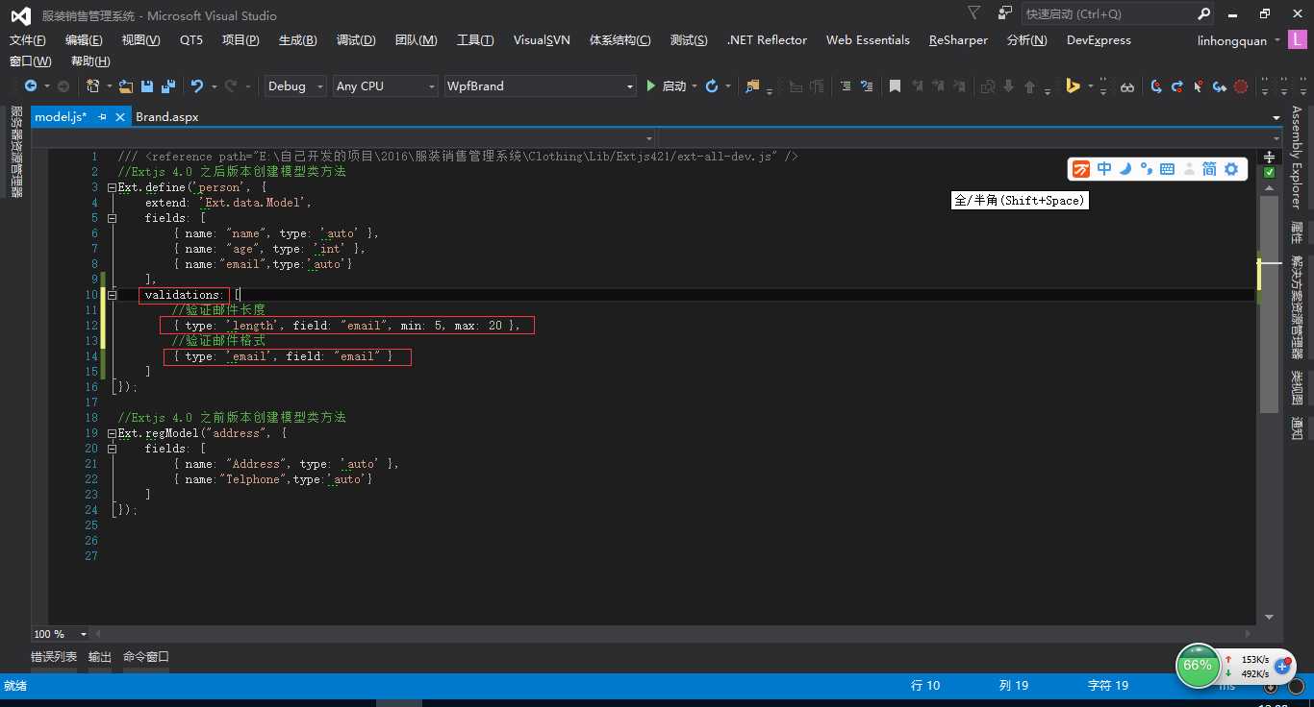
Task: Open the Assembly Explorer side tab
Action: (1297, 158)
